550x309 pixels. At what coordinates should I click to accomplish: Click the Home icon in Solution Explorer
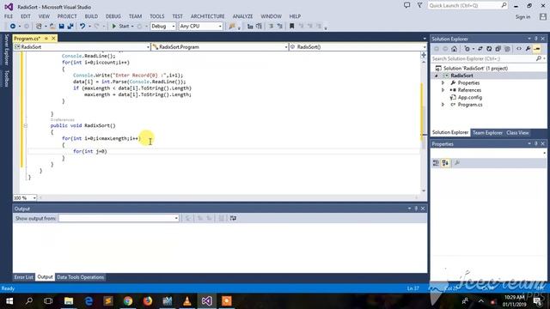click(455, 49)
